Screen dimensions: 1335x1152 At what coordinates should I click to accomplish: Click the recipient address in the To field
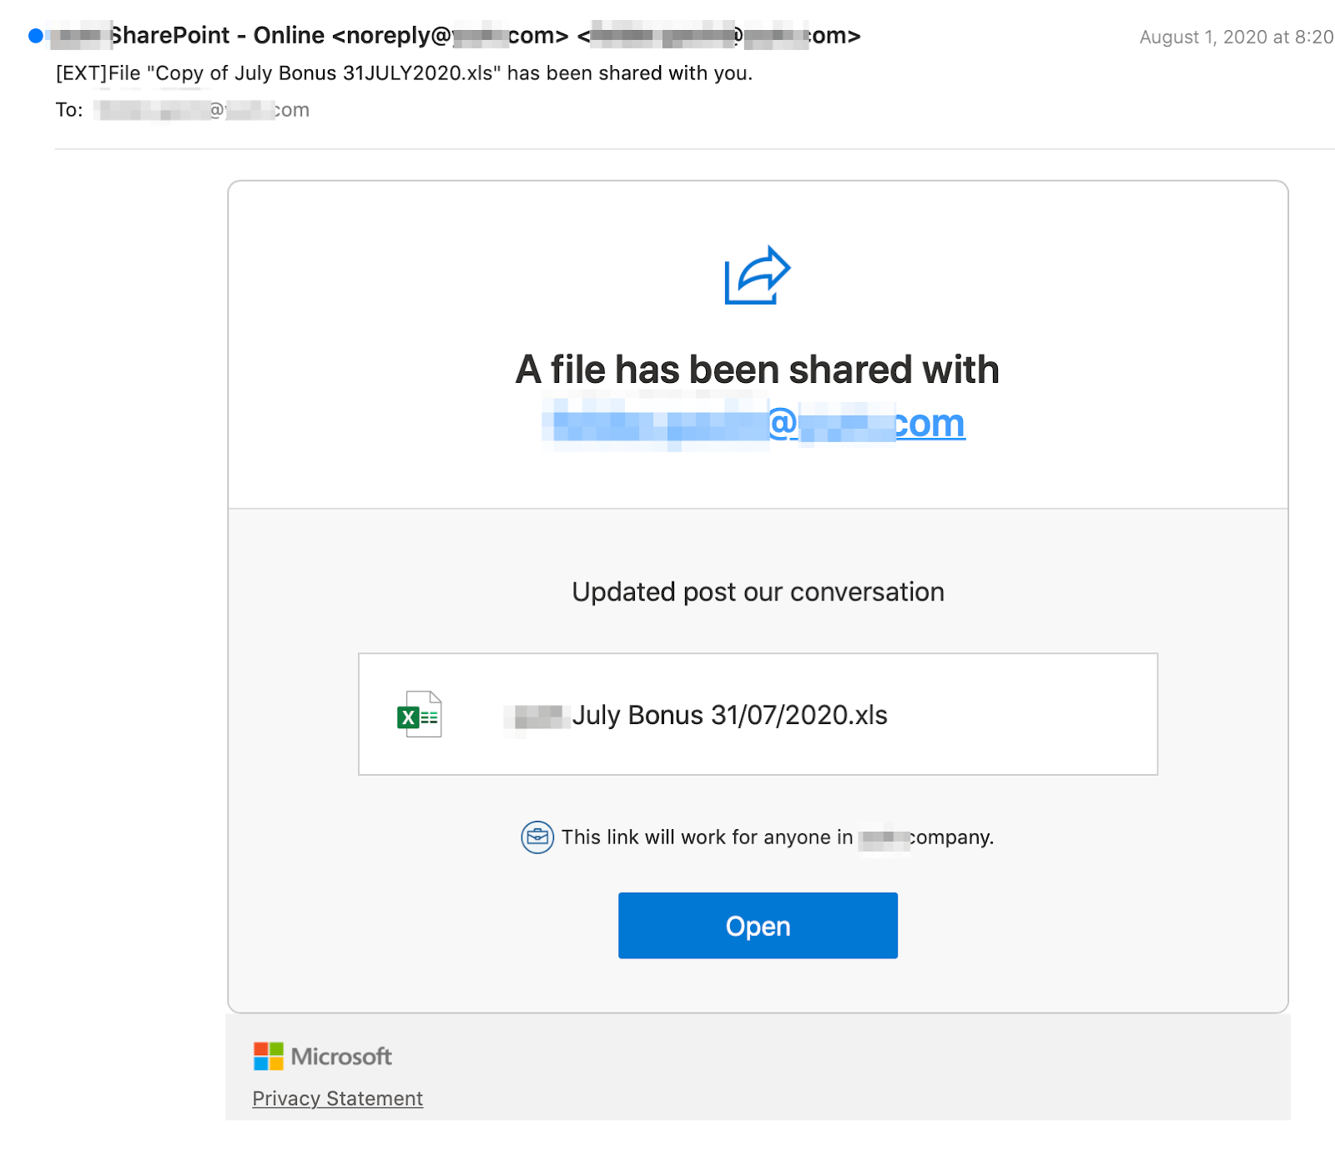(x=202, y=110)
